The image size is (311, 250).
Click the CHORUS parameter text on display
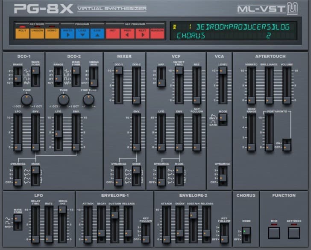click(x=191, y=36)
